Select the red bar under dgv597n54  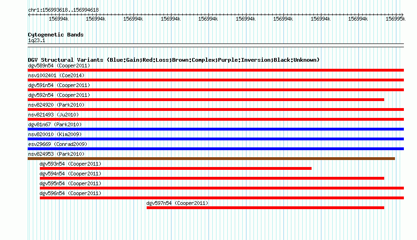265,208
